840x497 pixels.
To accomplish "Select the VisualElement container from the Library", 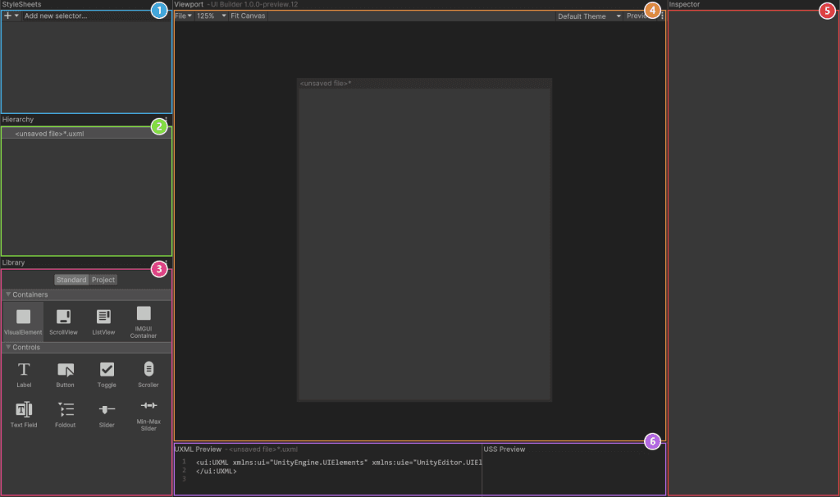I will (23, 320).
